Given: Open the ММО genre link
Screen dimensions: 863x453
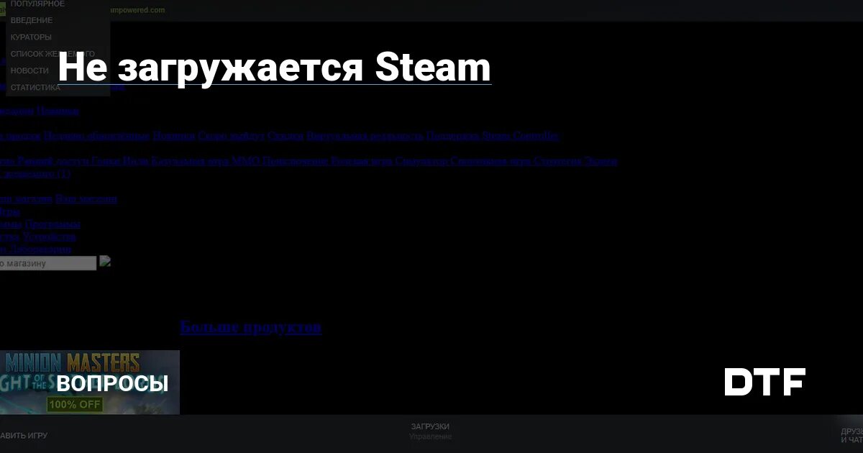Looking at the screenshot, I should pos(245,162).
